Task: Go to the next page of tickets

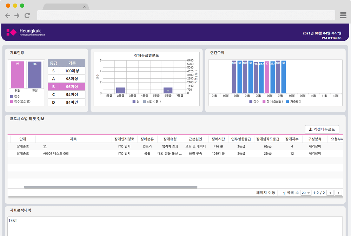Action: [x=338, y=193]
